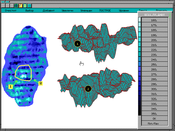Viewport: 175px width, 131px height.
Task: Click yellow label 1 on the map
Action: (x=11, y=86)
